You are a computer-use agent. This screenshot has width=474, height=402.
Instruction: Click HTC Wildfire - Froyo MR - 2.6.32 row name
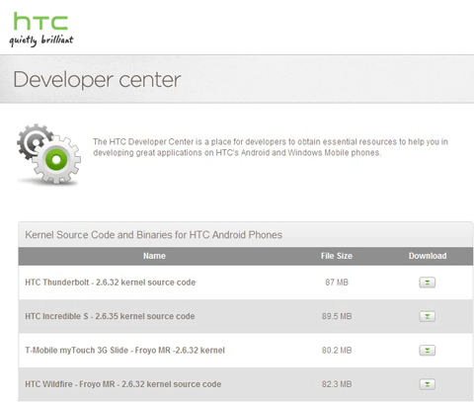click(x=123, y=384)
